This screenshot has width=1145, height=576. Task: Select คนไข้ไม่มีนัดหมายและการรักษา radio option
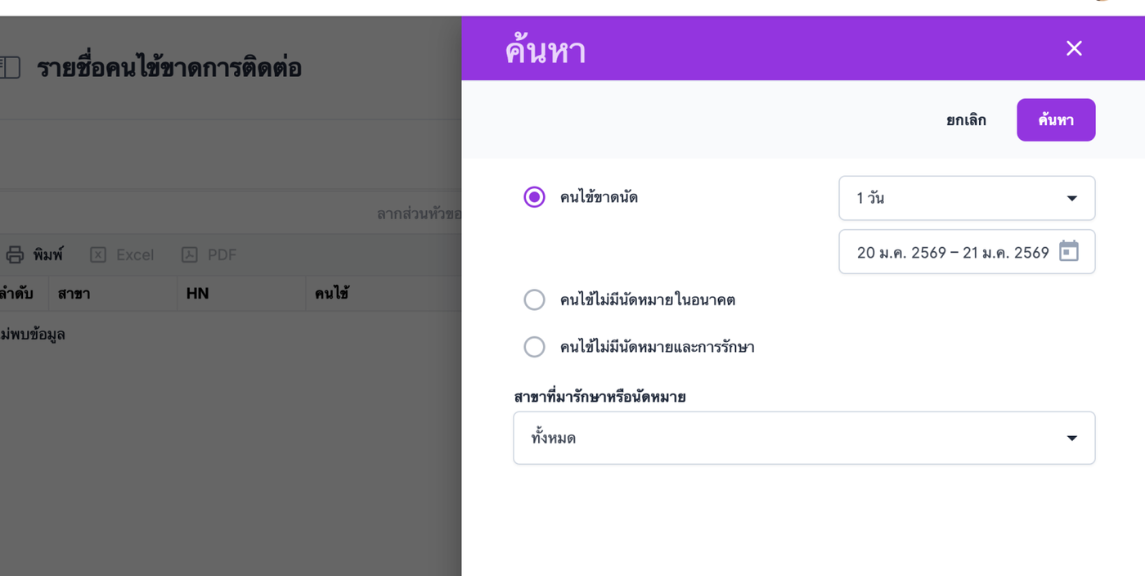tap(534, 347)
